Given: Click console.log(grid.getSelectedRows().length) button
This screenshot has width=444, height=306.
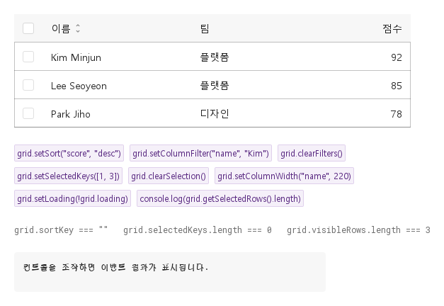Looking at the screenshot, I should tap(220, 198).
